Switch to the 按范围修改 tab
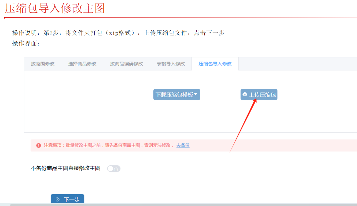Image resolution: width=357 pixels, height=206 pixels. (x=43, y=64)
